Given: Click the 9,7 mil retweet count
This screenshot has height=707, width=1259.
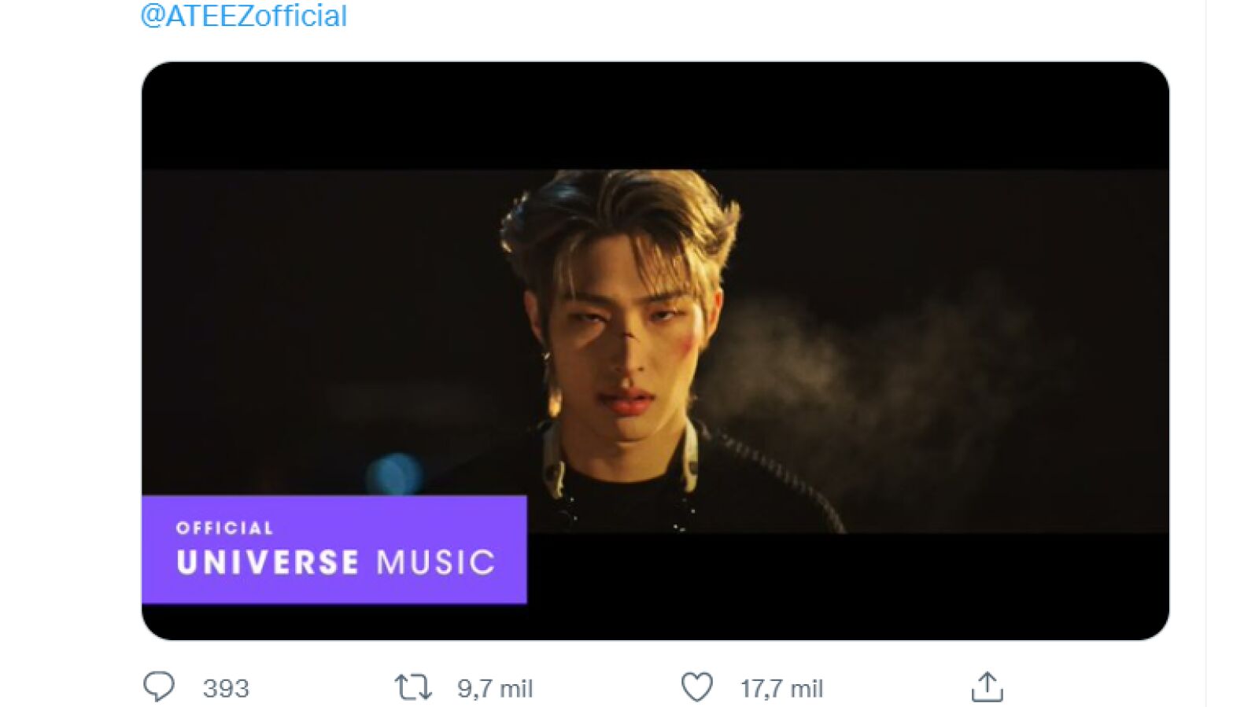Looking at the screenshot, I should [495, 689].
